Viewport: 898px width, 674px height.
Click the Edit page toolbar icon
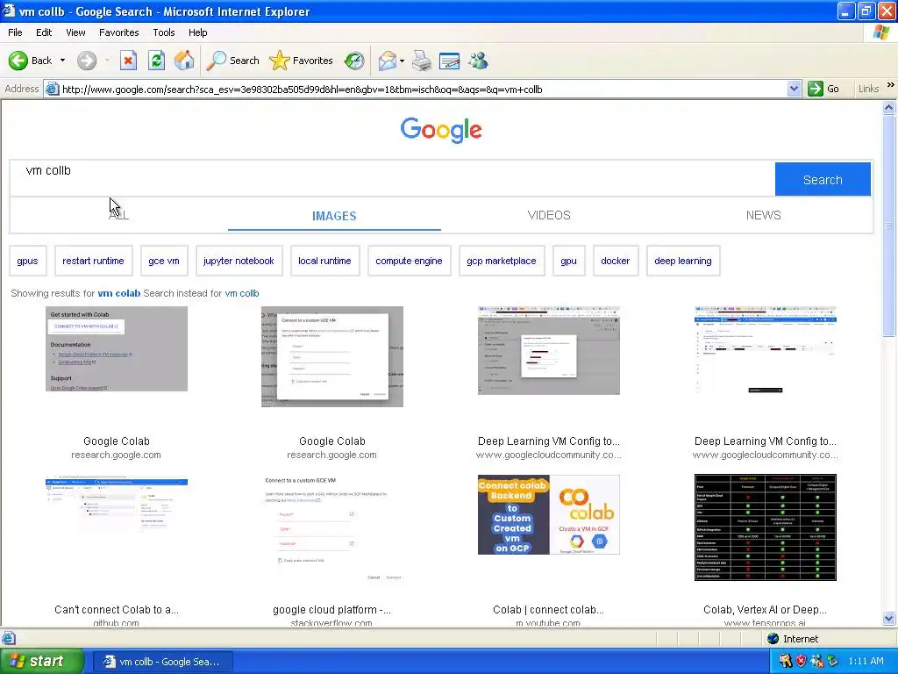click(450, 61)
